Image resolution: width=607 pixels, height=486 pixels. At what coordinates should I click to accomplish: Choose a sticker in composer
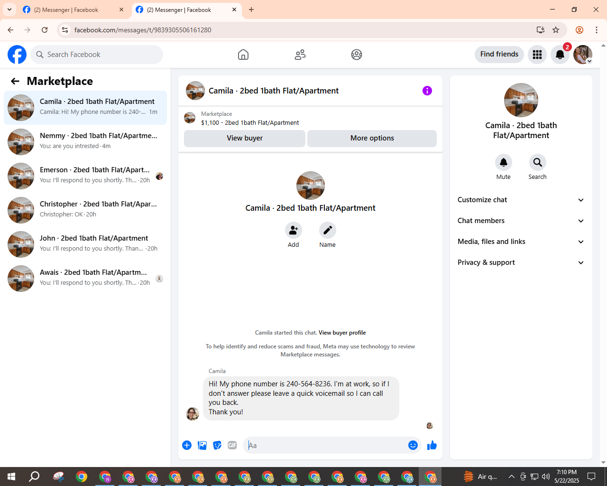(x=217, y=445)
